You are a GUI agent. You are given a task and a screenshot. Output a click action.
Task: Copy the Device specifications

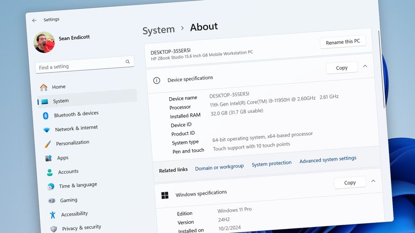(x=342, y=68)
